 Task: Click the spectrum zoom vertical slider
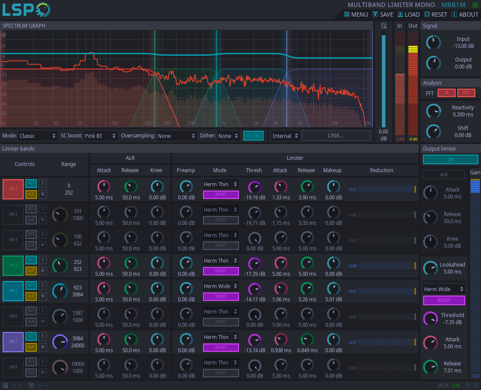(384, 80)
